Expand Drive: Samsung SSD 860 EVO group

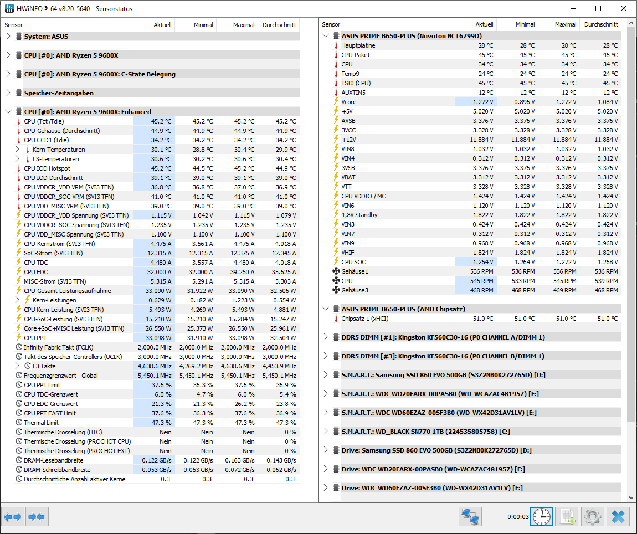click(325, 450)
